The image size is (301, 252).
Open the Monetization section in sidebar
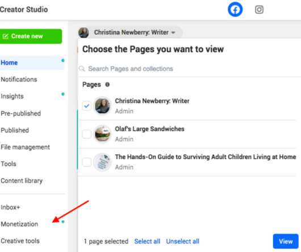click(x=19, y=224)
